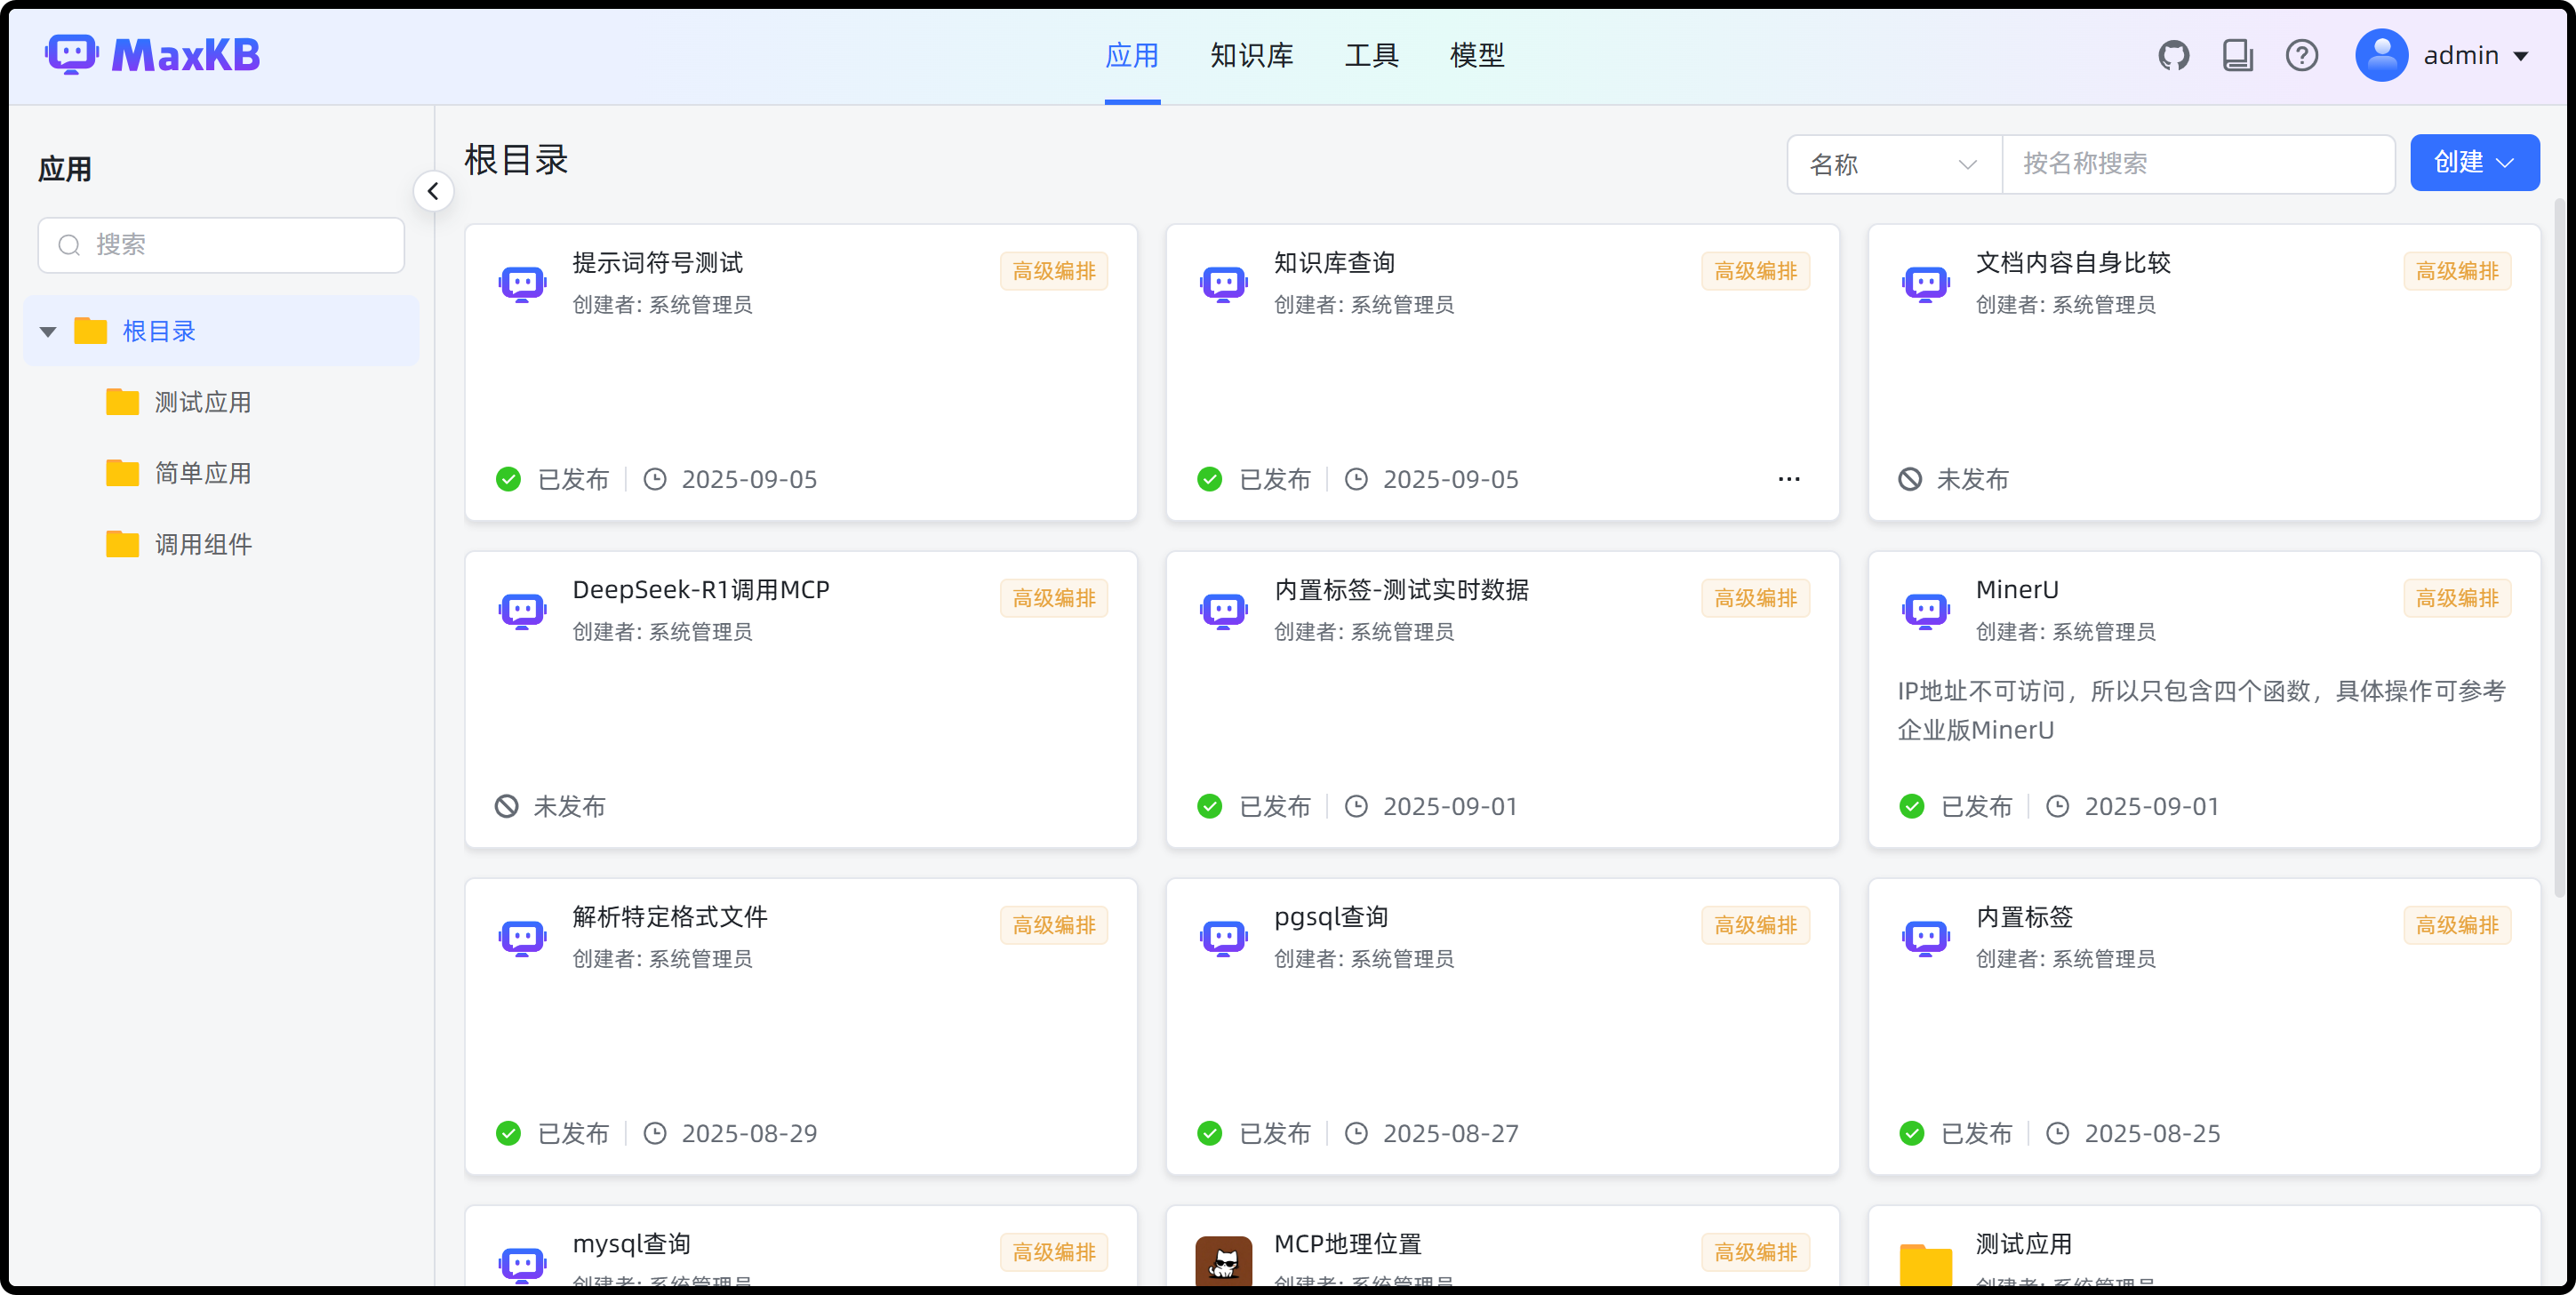Open the pgsql查询 application title

1331,917
